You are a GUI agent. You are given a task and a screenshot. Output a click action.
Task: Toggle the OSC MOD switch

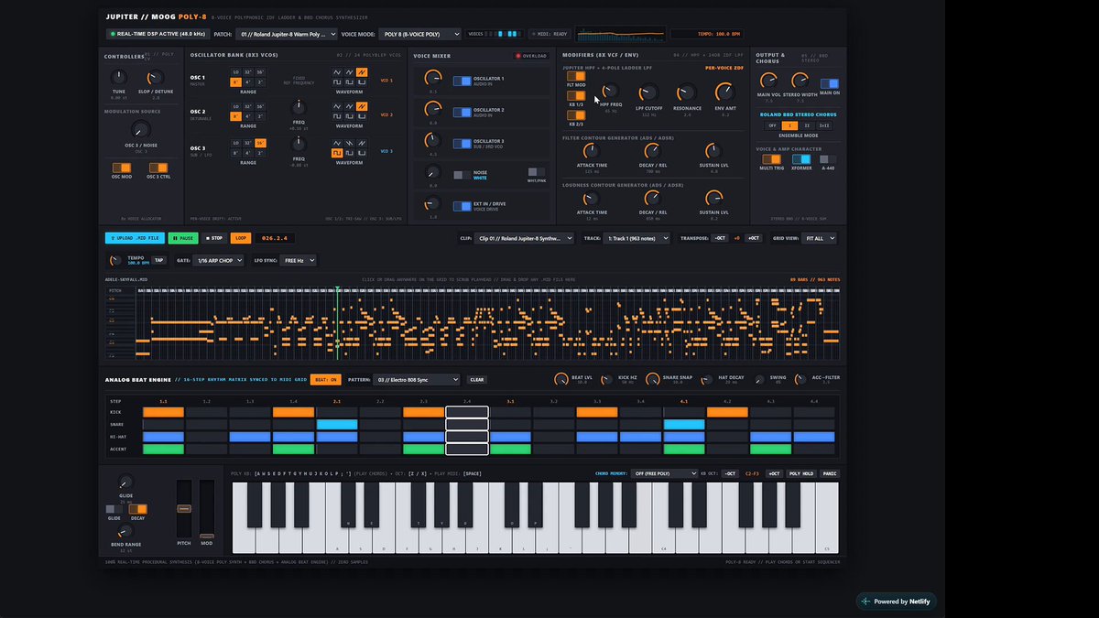(x=122, y=168)
